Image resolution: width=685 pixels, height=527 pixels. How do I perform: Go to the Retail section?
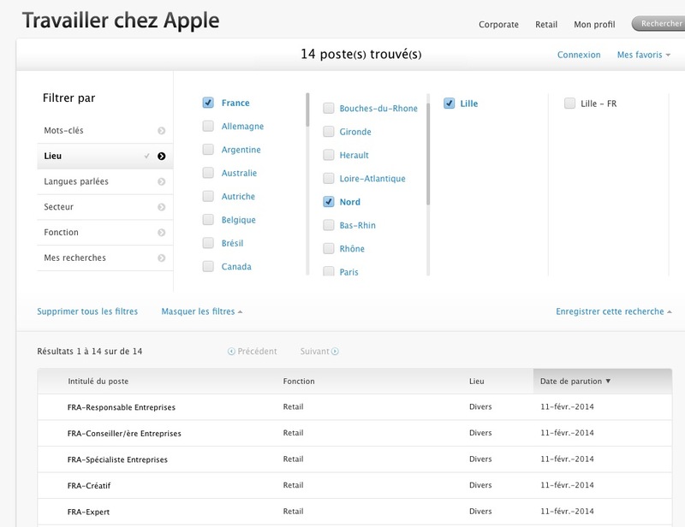546,25
